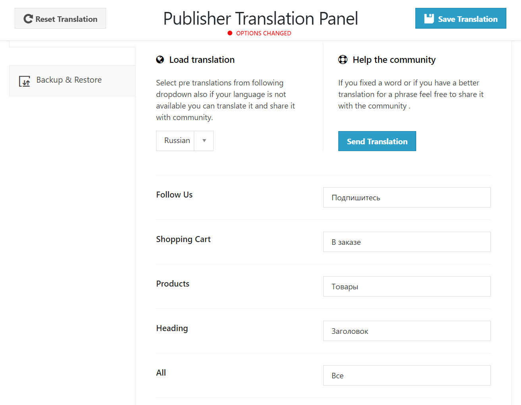Click the Shopping Cart translation input
This screenshot has height=405, width=521.
[x=407, y=242]
